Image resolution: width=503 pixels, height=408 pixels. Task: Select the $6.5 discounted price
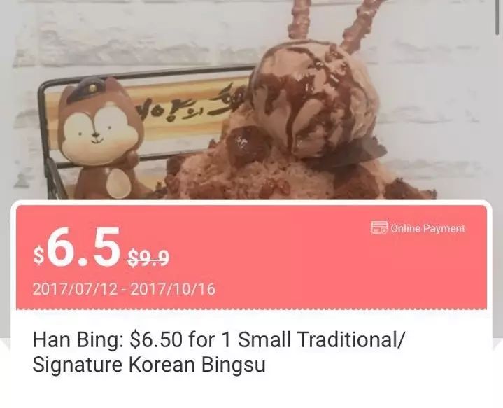77,247
